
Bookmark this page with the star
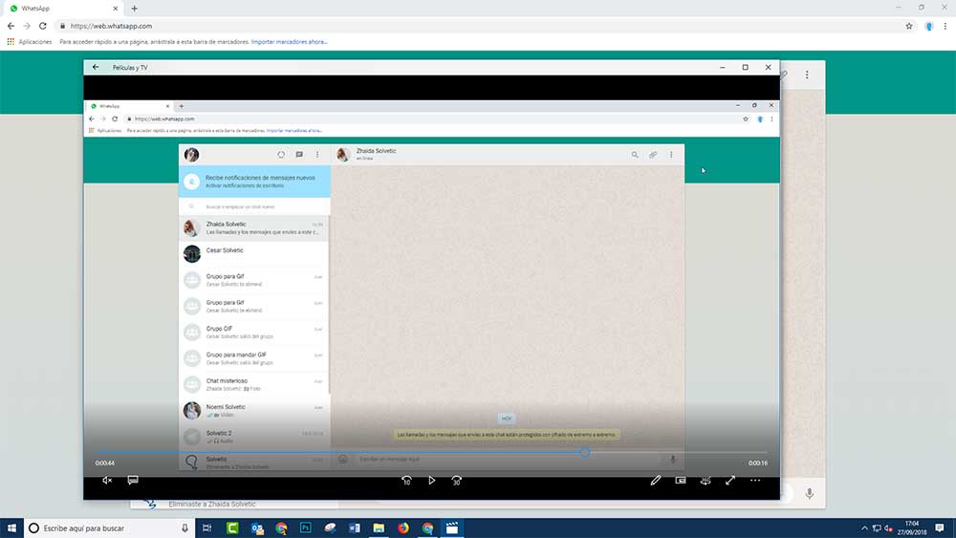[x=909, y=26]
